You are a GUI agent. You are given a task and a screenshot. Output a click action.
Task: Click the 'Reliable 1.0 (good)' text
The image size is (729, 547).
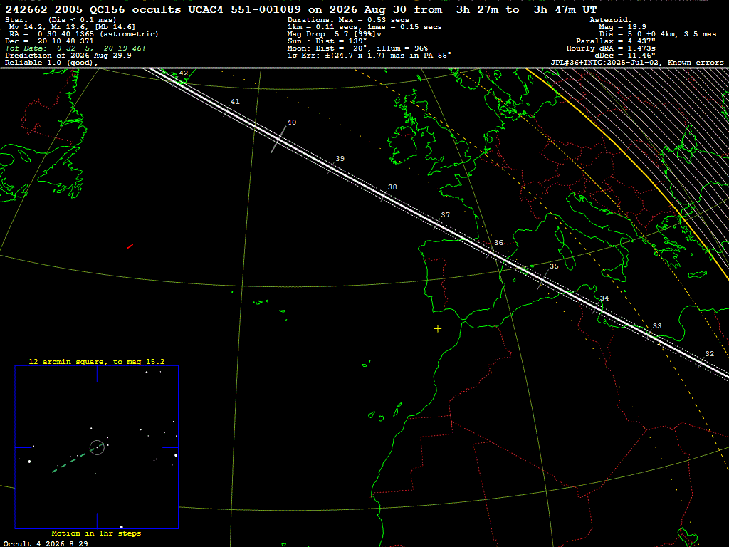pos(51,63)
